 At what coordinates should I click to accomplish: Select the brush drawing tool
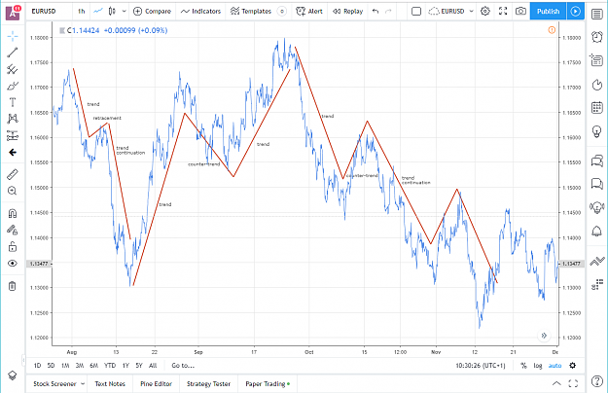(x=13, y=86)
